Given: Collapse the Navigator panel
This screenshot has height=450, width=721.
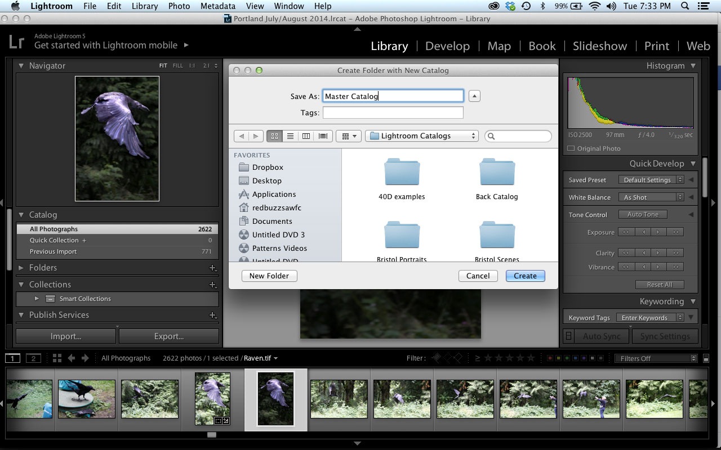Looking at the screenshot, I should [21, 66].
